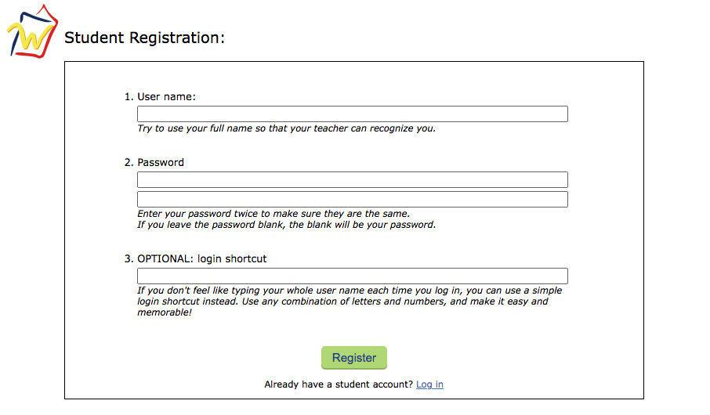Focus the User name input field
The image size is (710, 415).
(x=352, y=114)
